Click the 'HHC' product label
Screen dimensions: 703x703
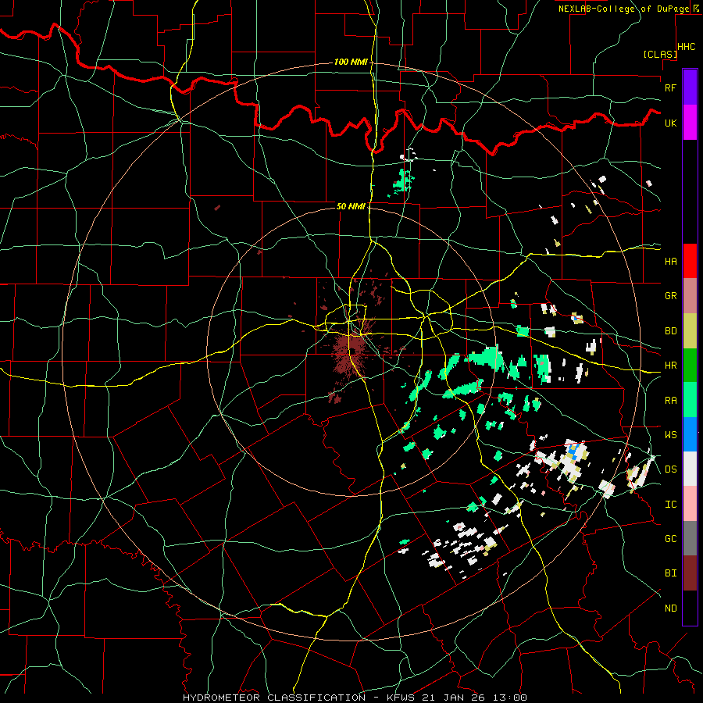pyautogui.click(x=687, y=47)
